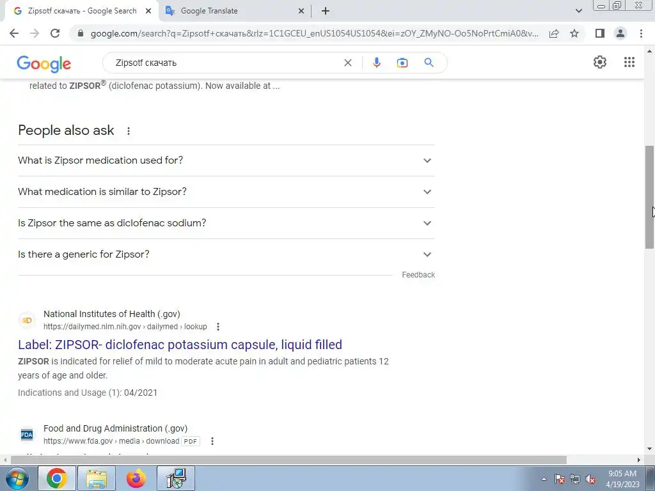Image resolution: width=655 pixels, height=491 pixels.
Task: Open a new browser tab
Action: click(326, 11)
